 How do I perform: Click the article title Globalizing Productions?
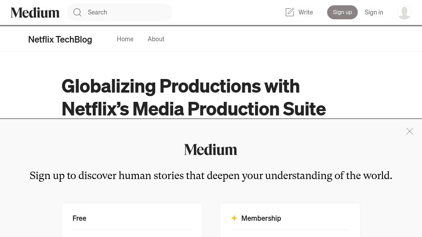(193, 97)
